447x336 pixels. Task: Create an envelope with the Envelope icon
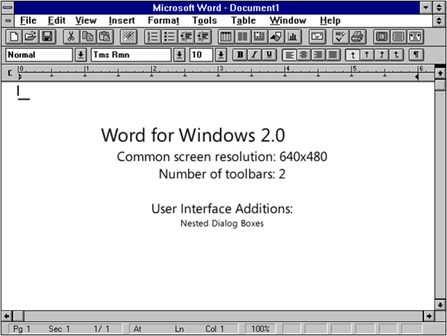pos(318,37)
